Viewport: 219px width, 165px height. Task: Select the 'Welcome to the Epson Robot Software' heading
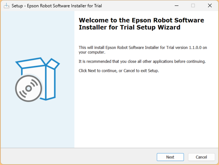coord(141,24)
